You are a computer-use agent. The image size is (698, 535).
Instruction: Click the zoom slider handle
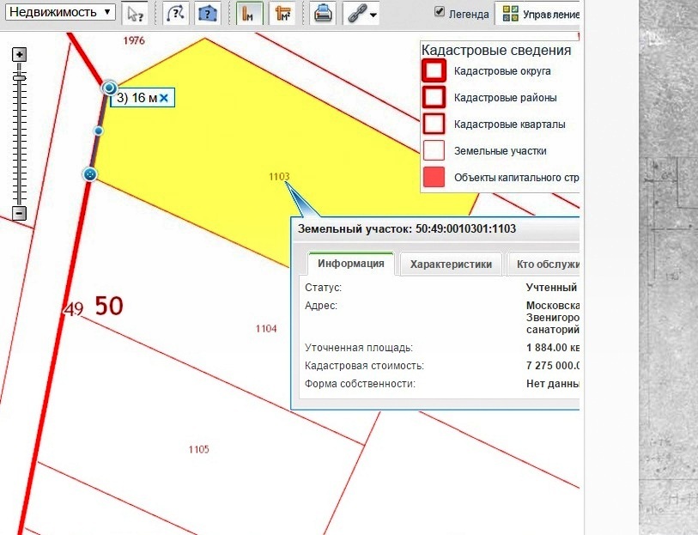tap(20, 77)
